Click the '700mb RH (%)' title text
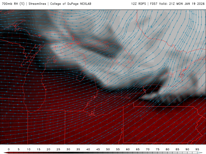This screenshot has width=206, height=154. coord(13,4)
